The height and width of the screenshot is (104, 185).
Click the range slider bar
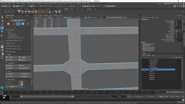(x=47, y=96)
